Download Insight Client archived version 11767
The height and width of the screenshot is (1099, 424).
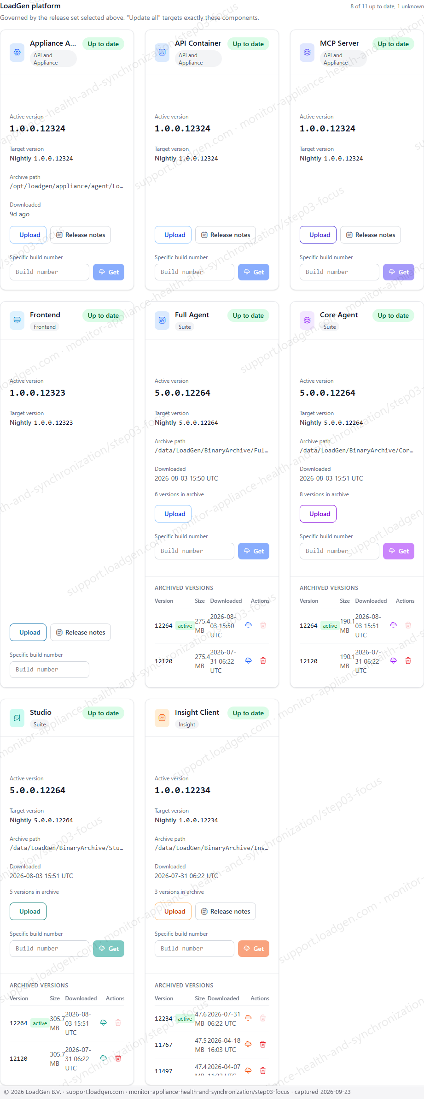248,1045
